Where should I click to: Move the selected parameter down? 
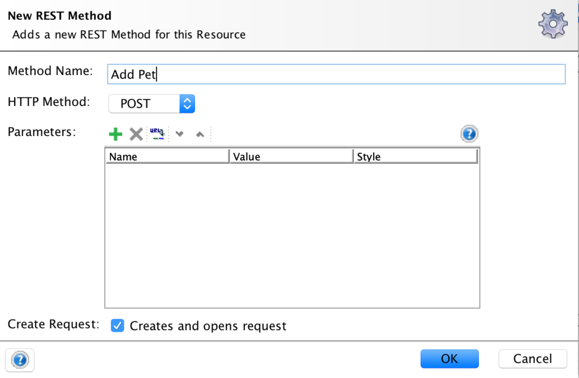coord(179,134)
